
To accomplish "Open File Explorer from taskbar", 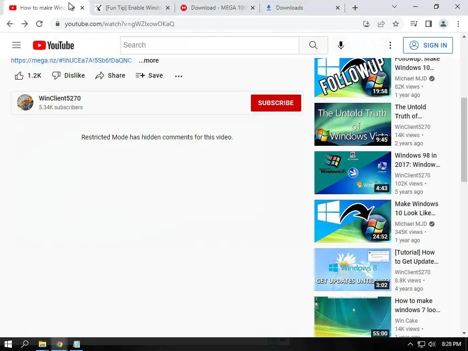I will pos(43,344).
